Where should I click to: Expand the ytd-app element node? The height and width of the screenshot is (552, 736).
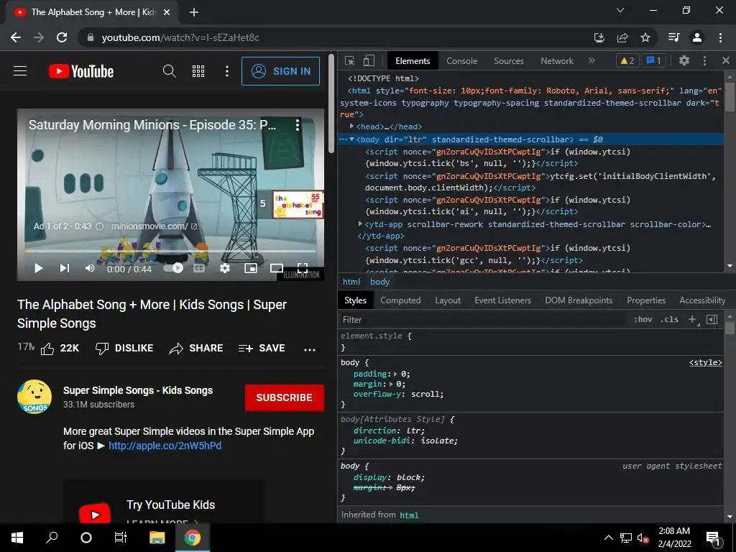coord(361,224)
